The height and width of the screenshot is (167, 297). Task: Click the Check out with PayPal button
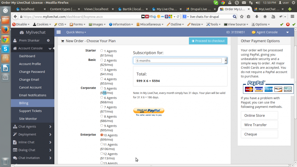coord(148,111)
